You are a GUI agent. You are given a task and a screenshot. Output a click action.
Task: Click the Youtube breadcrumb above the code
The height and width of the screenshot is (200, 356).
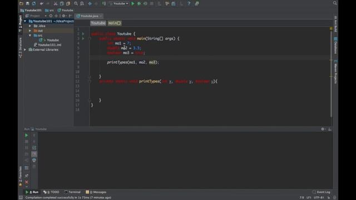pyautogui.click(x=98, y=23)
